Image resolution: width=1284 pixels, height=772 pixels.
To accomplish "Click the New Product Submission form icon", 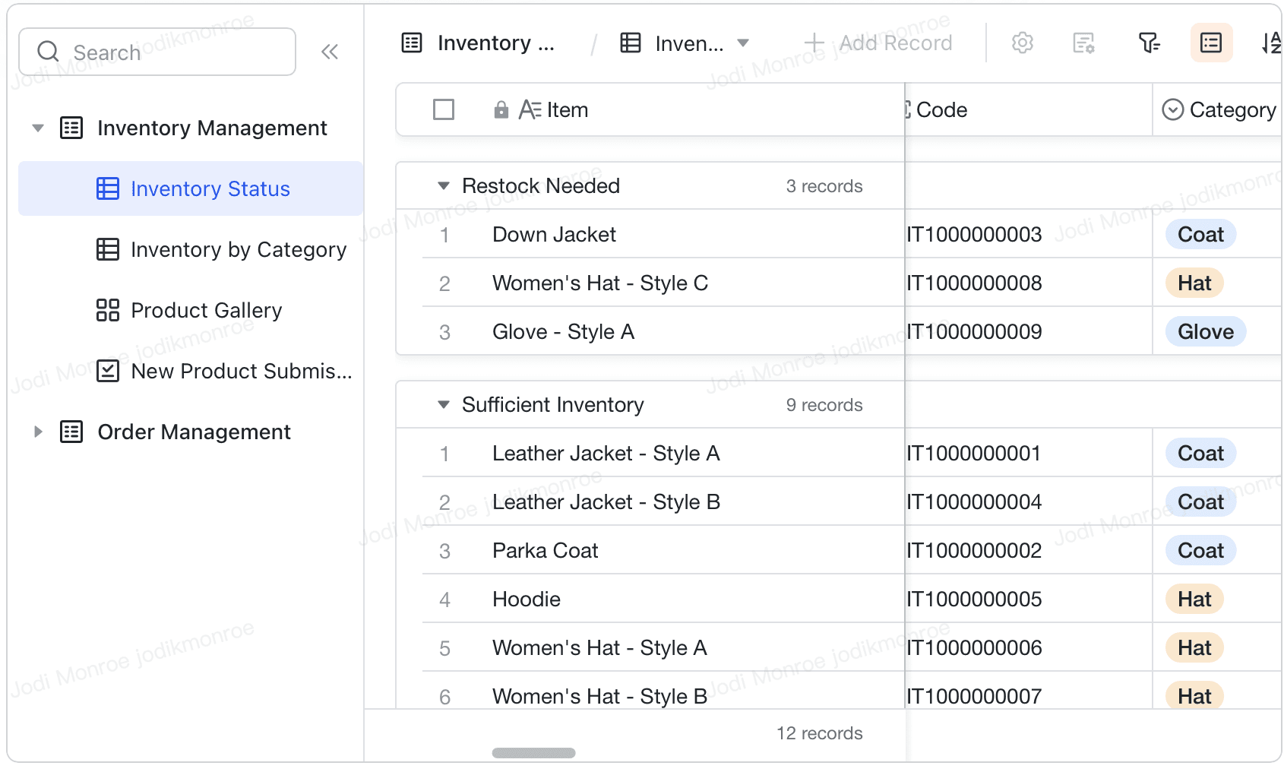I will [108, 371].
